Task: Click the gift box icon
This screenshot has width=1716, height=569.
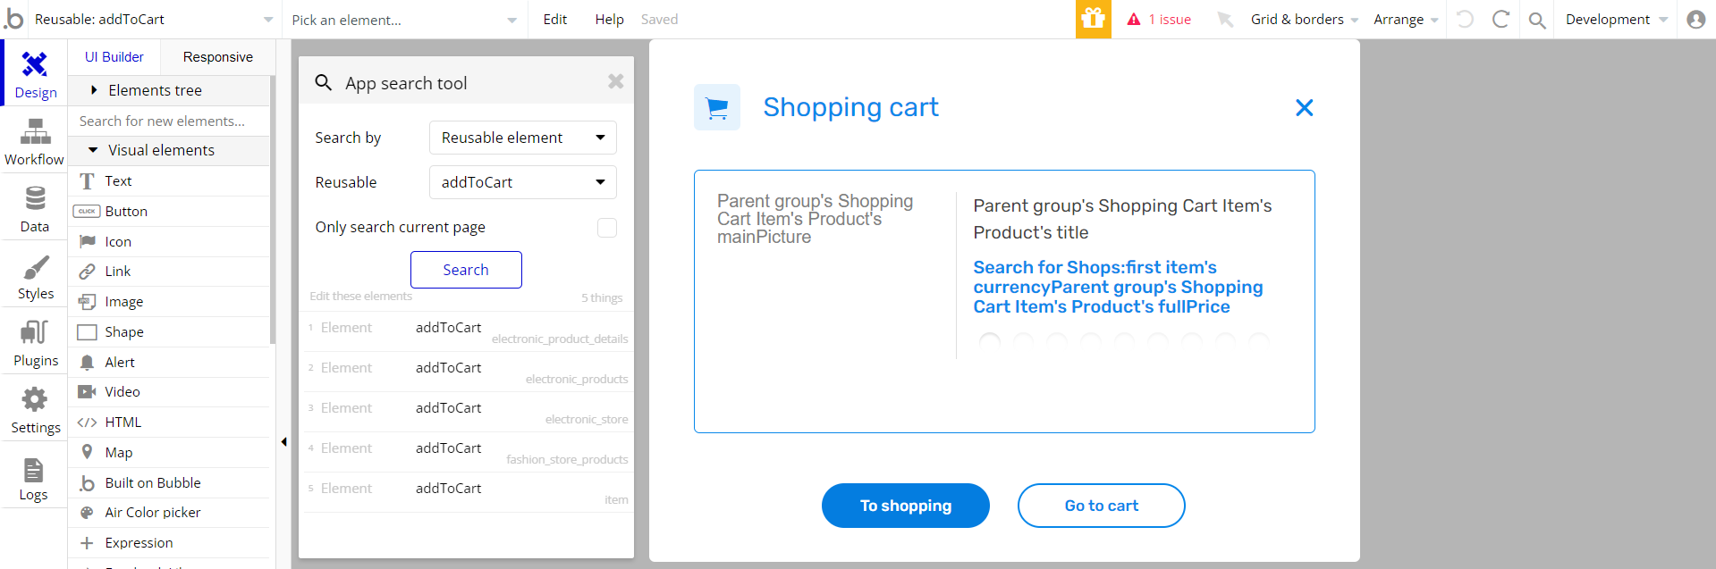Action: (x=1093, y=19)
